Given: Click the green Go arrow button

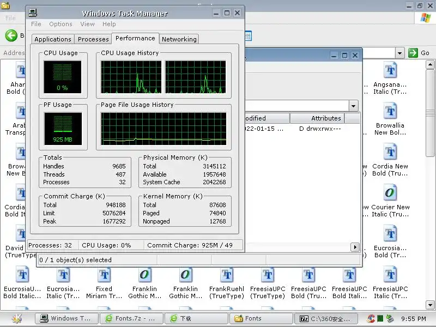Looking at the screenshot, I should 413,53.
